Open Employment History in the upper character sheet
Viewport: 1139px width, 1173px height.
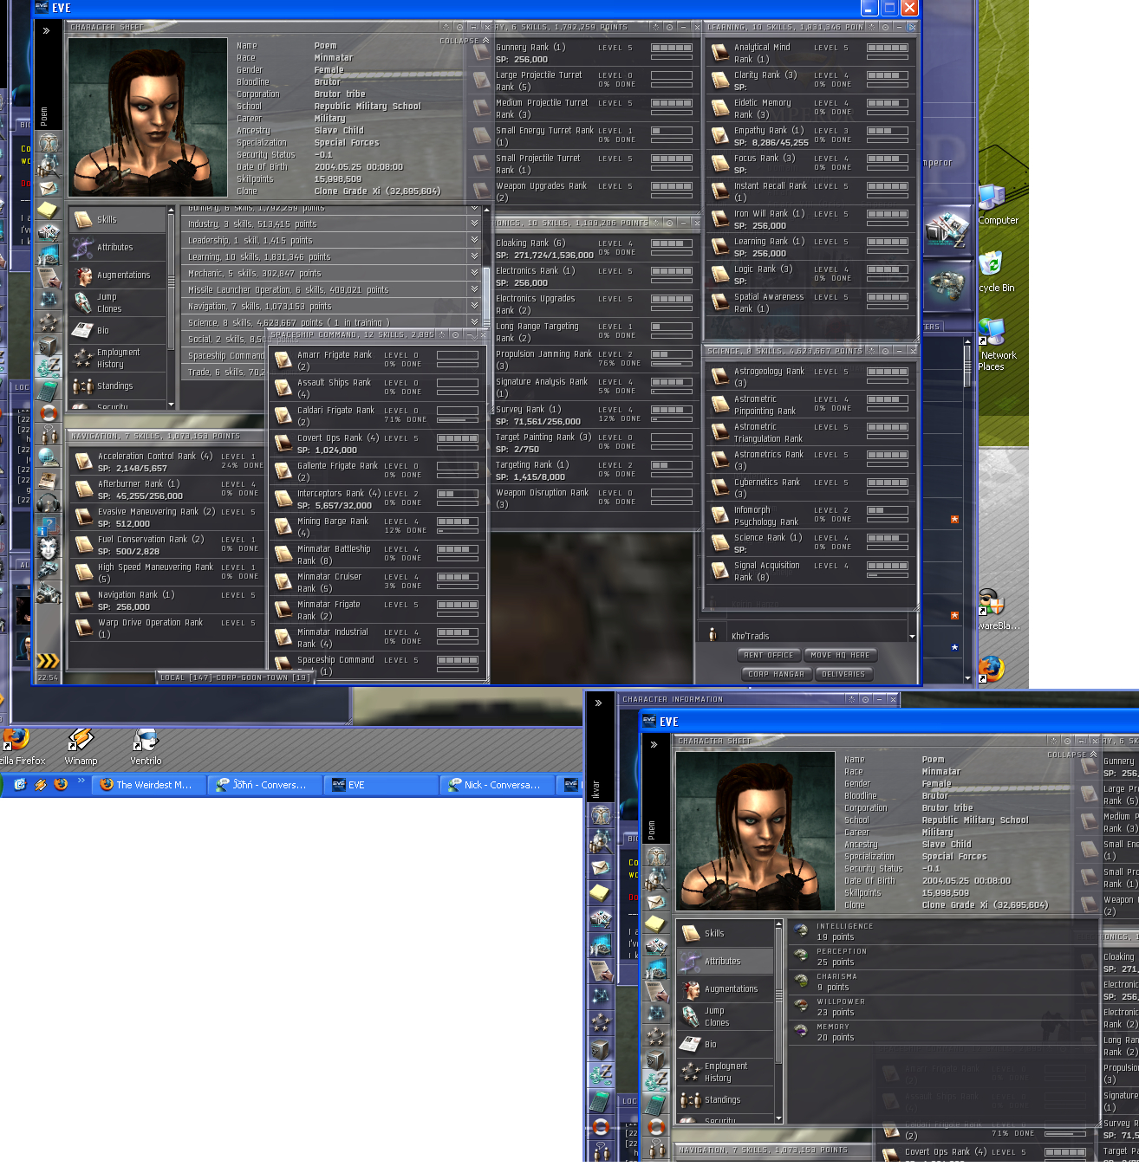point(118,359)
